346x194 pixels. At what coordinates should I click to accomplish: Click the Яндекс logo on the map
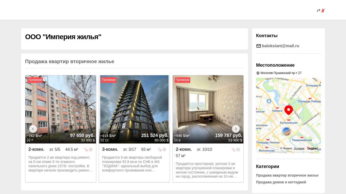pyautogui.click(x=313, y=148)
